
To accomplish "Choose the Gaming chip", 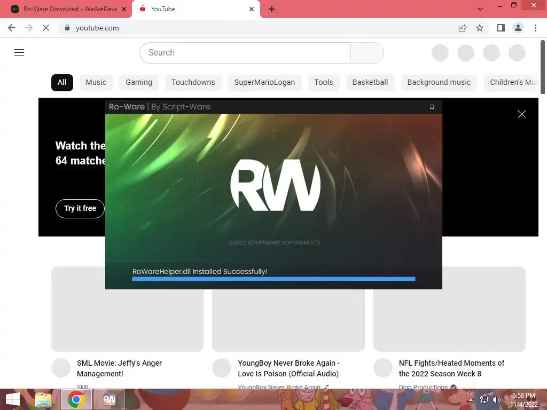I will pyautogui.click(x=139, y=83).
